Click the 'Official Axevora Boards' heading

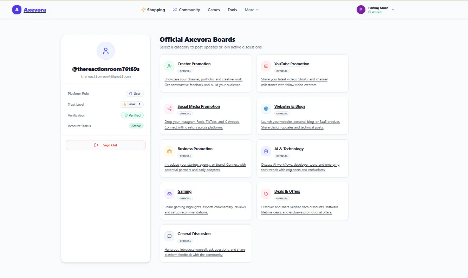(x=197, y=40)
